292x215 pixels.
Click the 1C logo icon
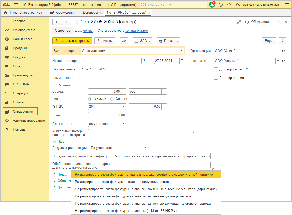click(x=7, y=5)
